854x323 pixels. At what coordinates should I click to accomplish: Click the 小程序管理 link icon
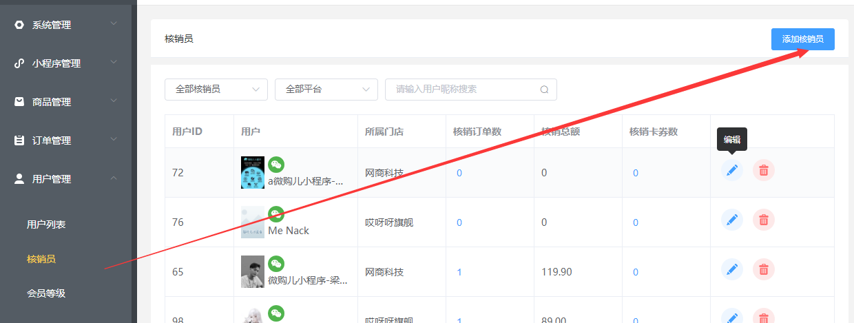19,63
